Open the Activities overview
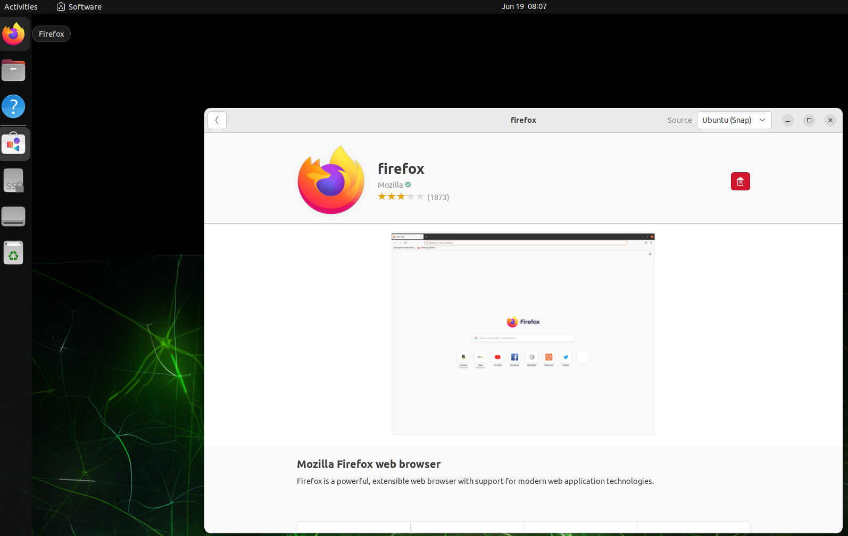This screenshot has width=848, height=536. point(21,6)
